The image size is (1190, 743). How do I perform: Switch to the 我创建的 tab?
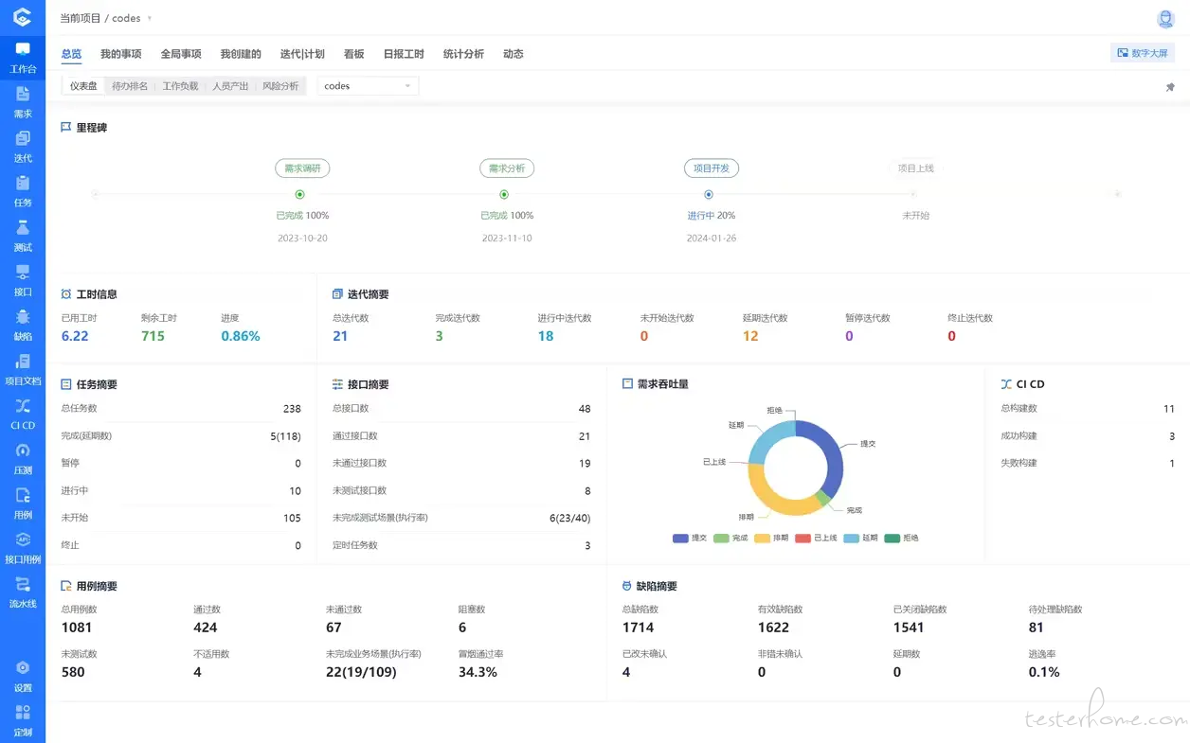[x=241, y=54]
